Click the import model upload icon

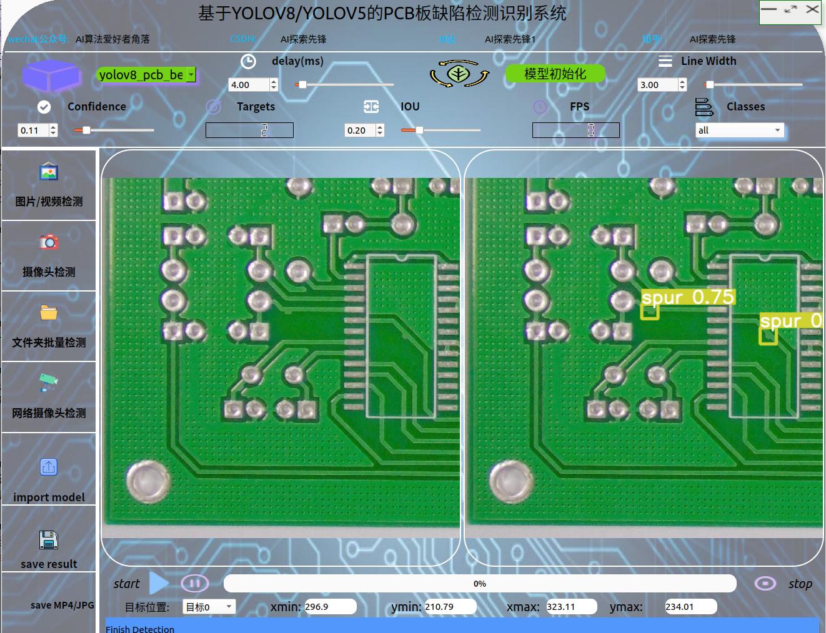click(47, 466)
